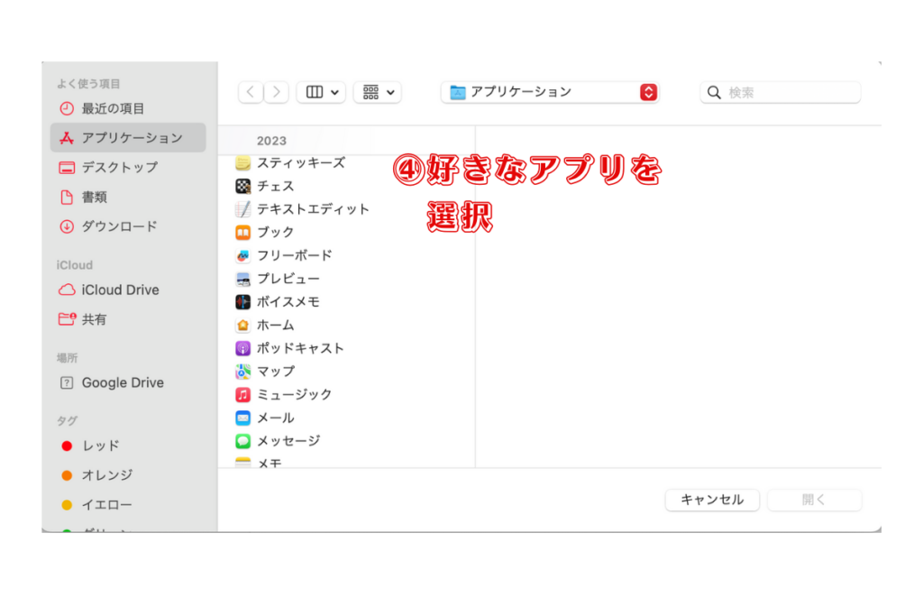The height and width of the screenshot is (616, 923).
Task: Navigate back with the left chevron
Action: coord(251,92)
